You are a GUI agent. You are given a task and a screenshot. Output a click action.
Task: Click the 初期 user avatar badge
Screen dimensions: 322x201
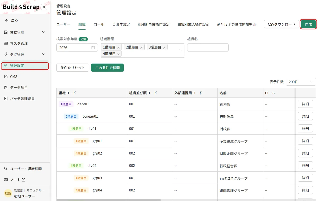[x=8, y=193]
